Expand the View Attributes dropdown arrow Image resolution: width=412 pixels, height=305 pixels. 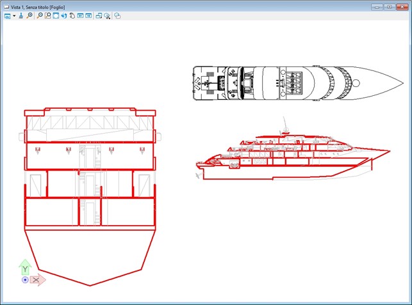(x=13, y=15)
